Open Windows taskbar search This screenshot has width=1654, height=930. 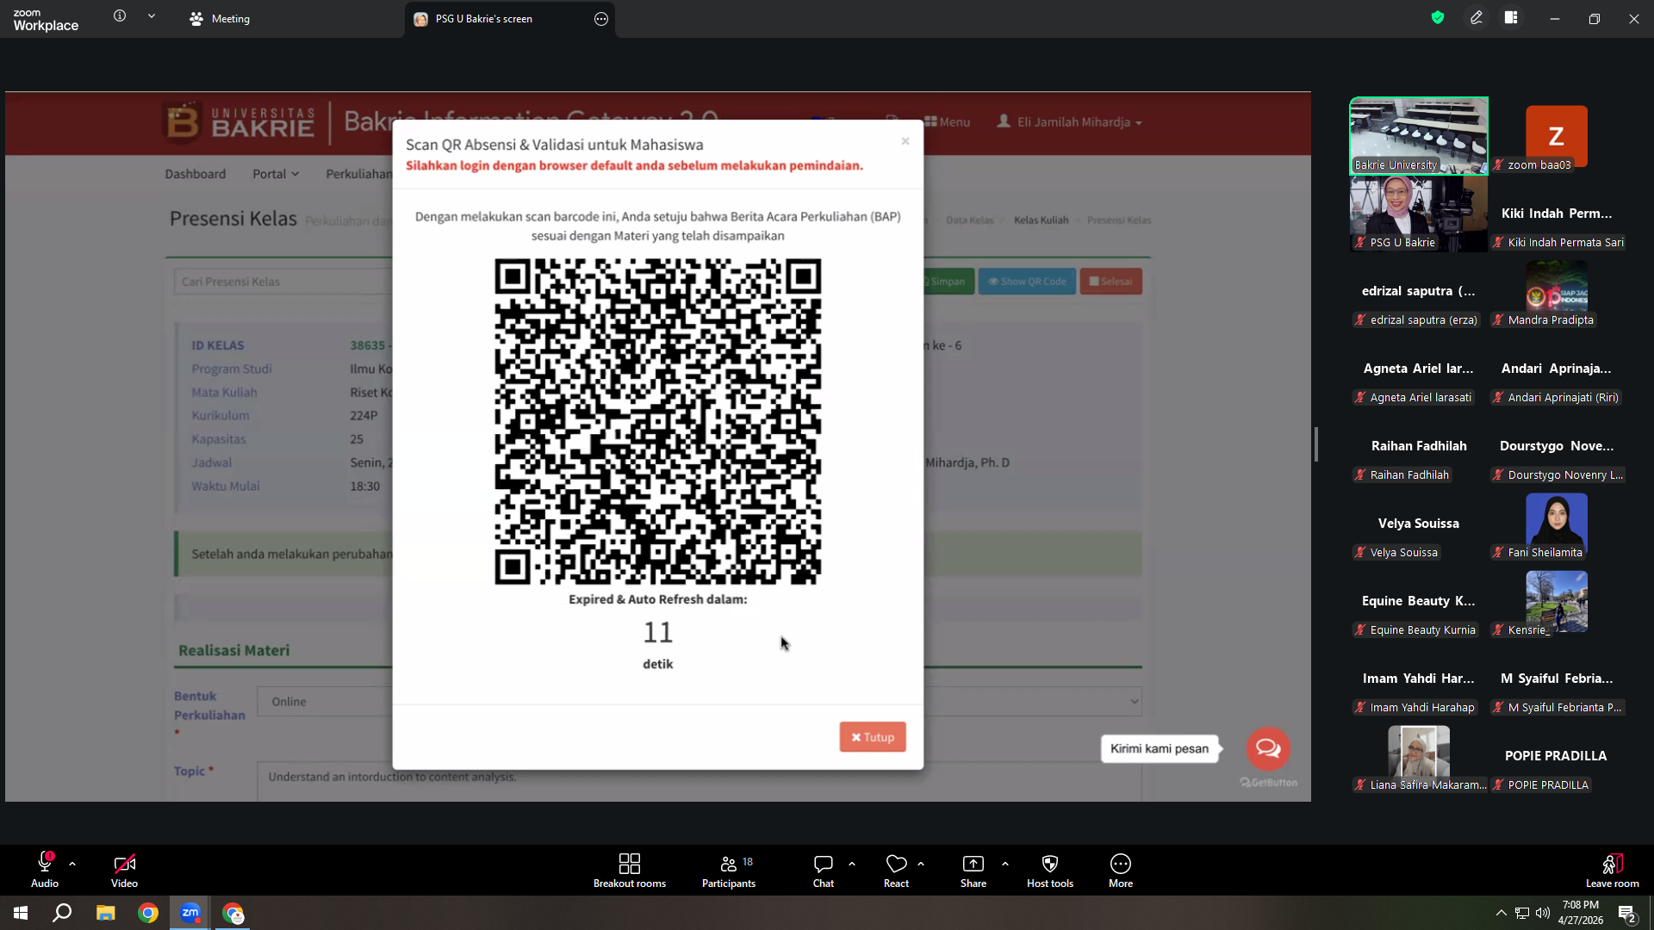(x=62, y=913)
